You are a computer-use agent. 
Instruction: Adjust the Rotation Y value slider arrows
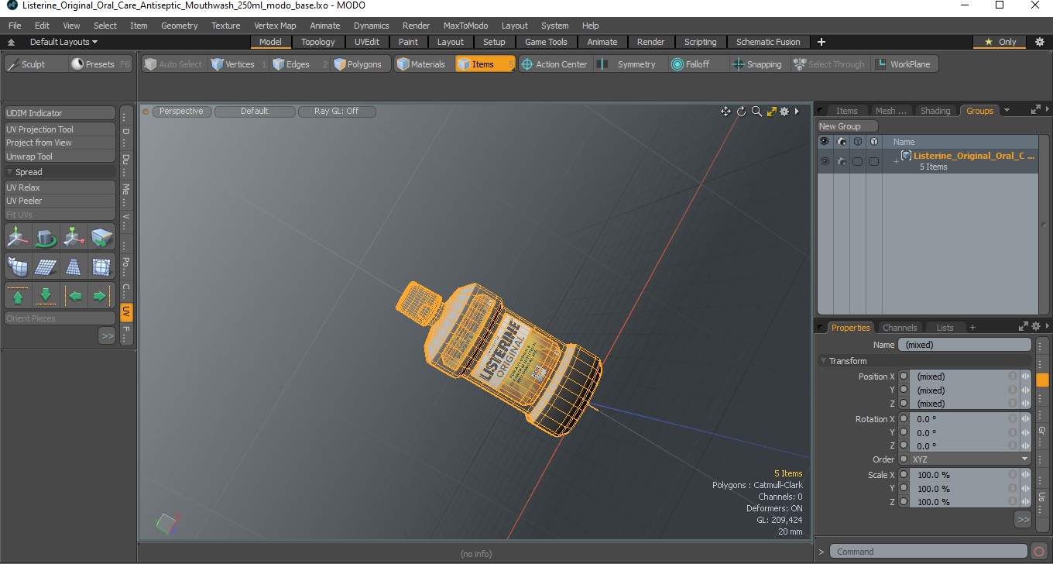coord(1026,433)
